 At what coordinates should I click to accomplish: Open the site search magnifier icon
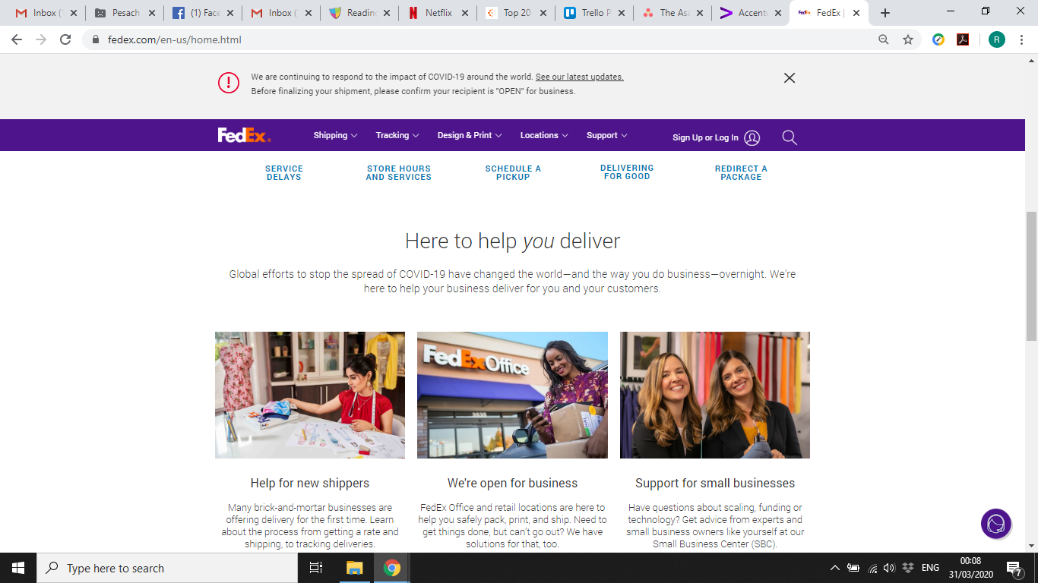(790, 137)
